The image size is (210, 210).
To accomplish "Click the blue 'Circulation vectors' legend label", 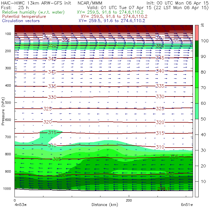I will [x=21, y=21].
